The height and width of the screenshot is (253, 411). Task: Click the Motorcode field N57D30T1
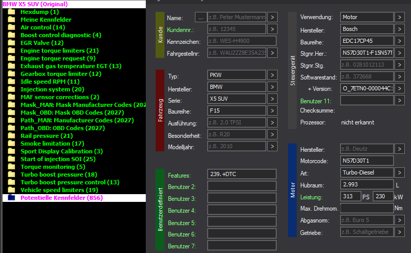click(367, 161)
